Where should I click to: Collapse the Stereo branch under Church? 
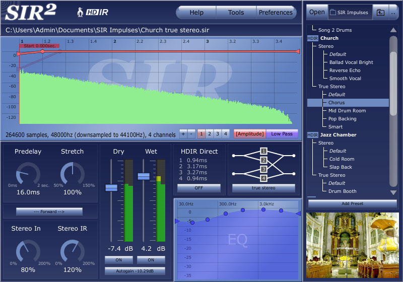[325, 46]
